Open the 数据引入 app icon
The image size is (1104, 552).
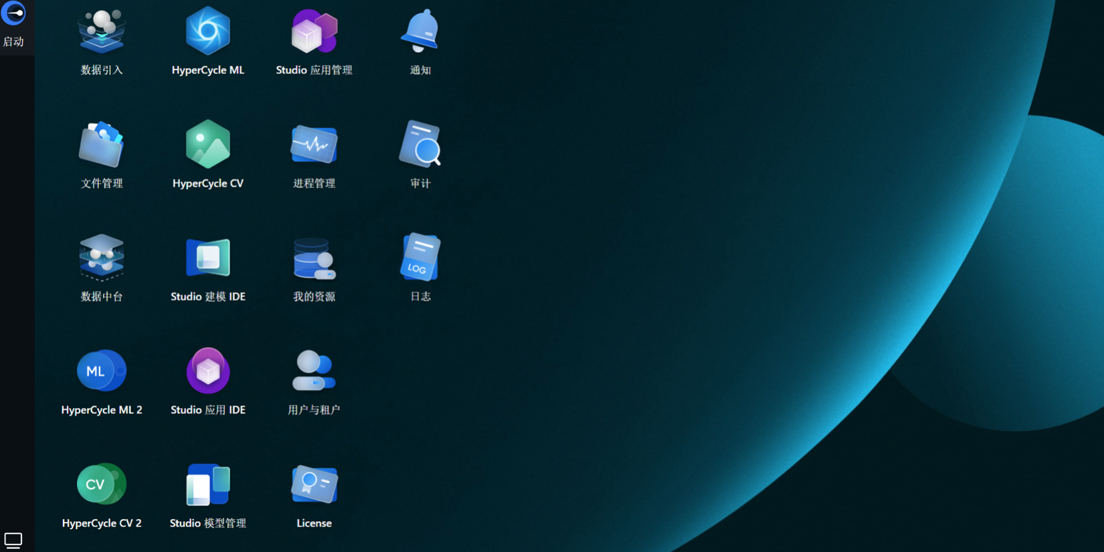tap(102, 32)
